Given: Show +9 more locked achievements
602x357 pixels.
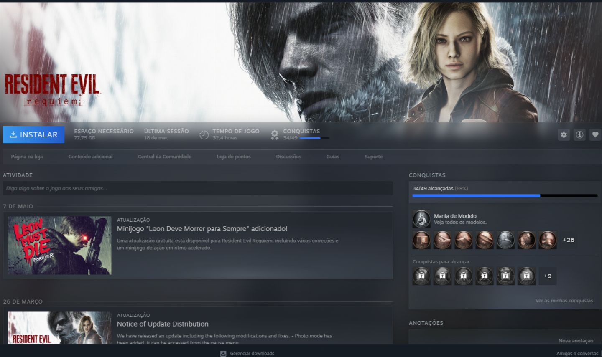Looking at the screenshot, I should pos(548,276).
